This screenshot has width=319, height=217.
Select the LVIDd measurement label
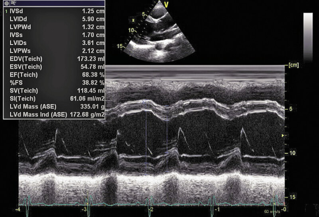(x=18, y=19)
